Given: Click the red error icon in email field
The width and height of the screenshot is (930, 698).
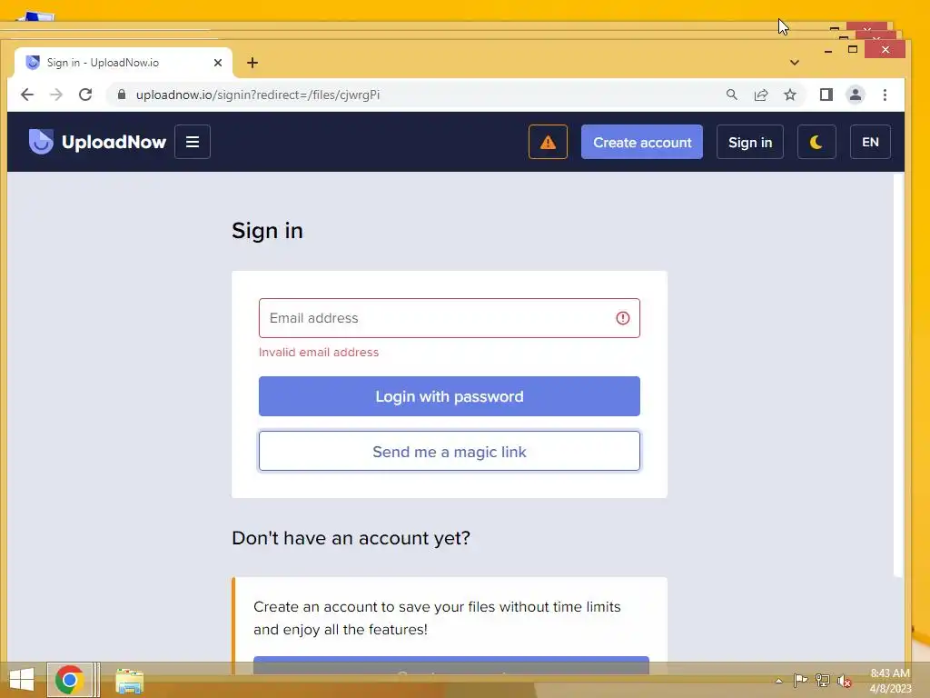Looking at the screenshot, I should click(x=622, y=318).
